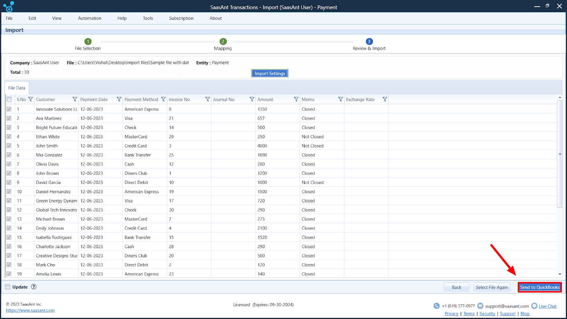Click the email envelope icon in footer
Screen dimensions: 567x319
(480, 306)
